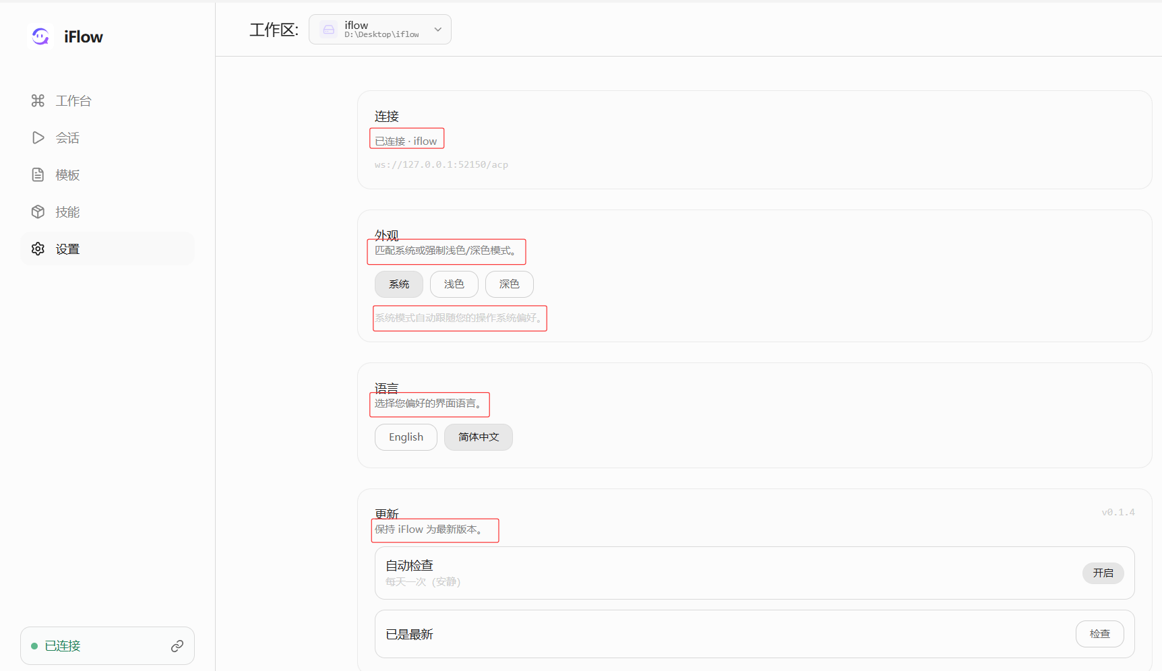Image resolution: width=1162 pixels, height=671 pixels.
Task: Click the 已连接 status box at bottom
Action: pos(94,646)
